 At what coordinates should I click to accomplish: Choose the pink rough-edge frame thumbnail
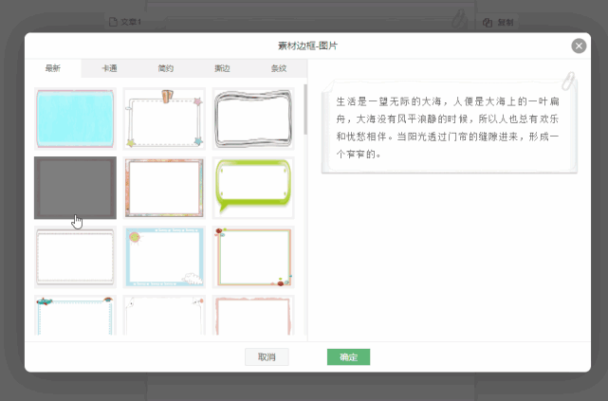pyautogui.click(x=253, y=315)
